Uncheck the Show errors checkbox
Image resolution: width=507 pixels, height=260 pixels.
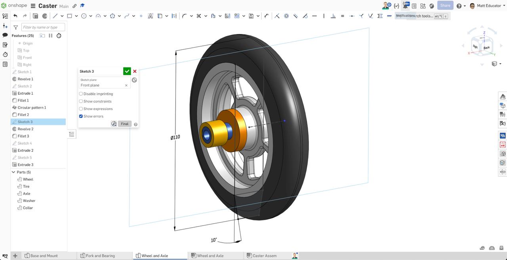(81, 116)
